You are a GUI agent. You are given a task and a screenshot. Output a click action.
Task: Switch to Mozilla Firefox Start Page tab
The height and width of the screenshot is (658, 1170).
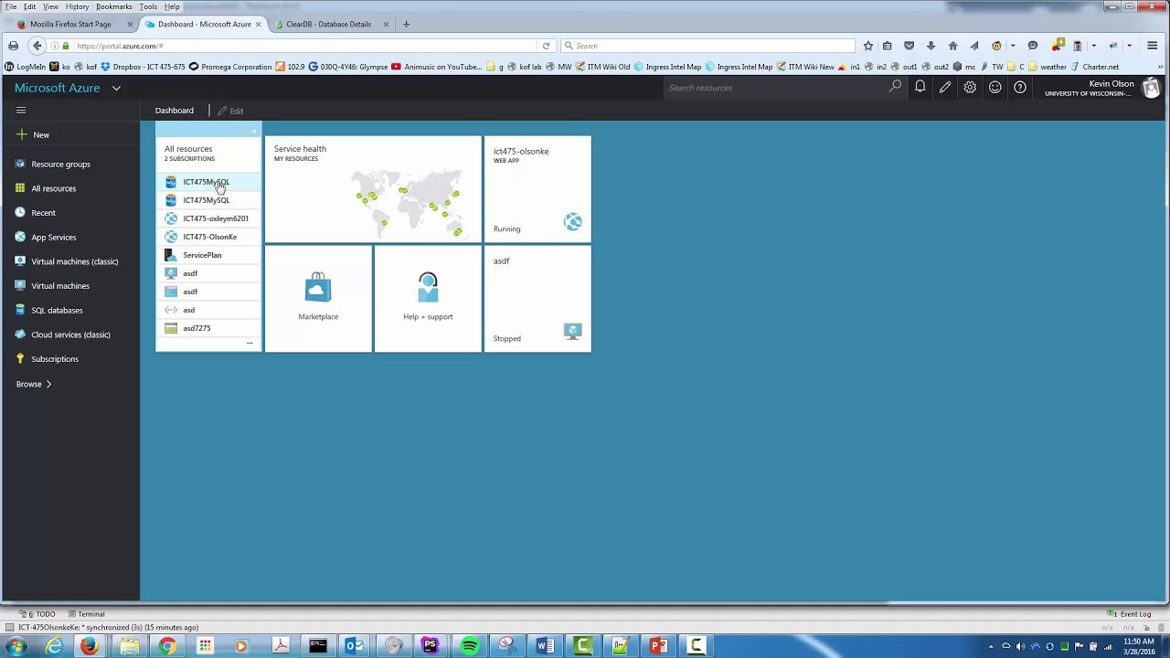[x=70, y=25]
